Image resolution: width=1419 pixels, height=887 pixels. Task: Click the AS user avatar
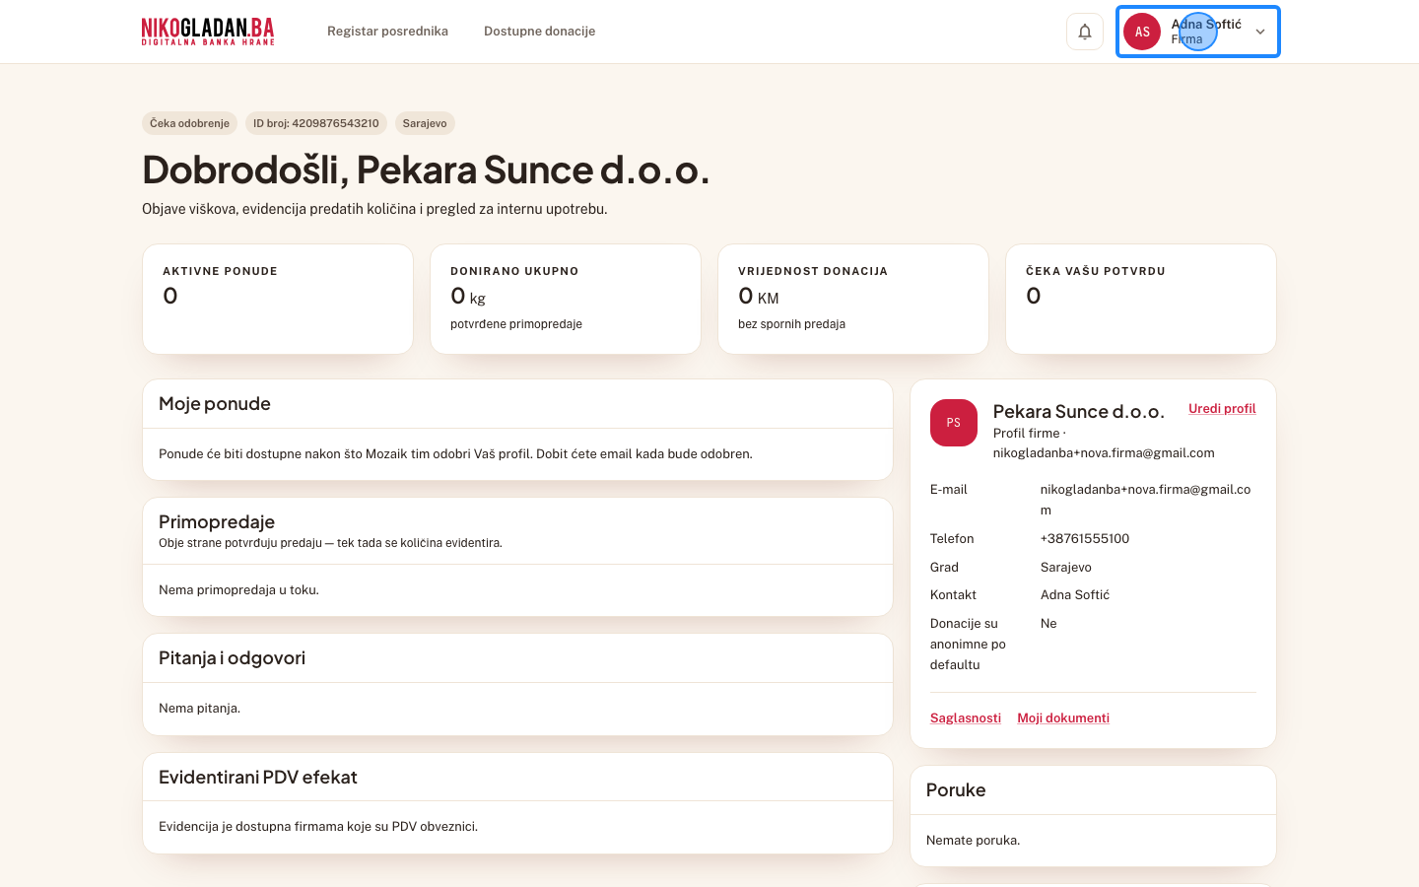click(x=1142, y=32)
